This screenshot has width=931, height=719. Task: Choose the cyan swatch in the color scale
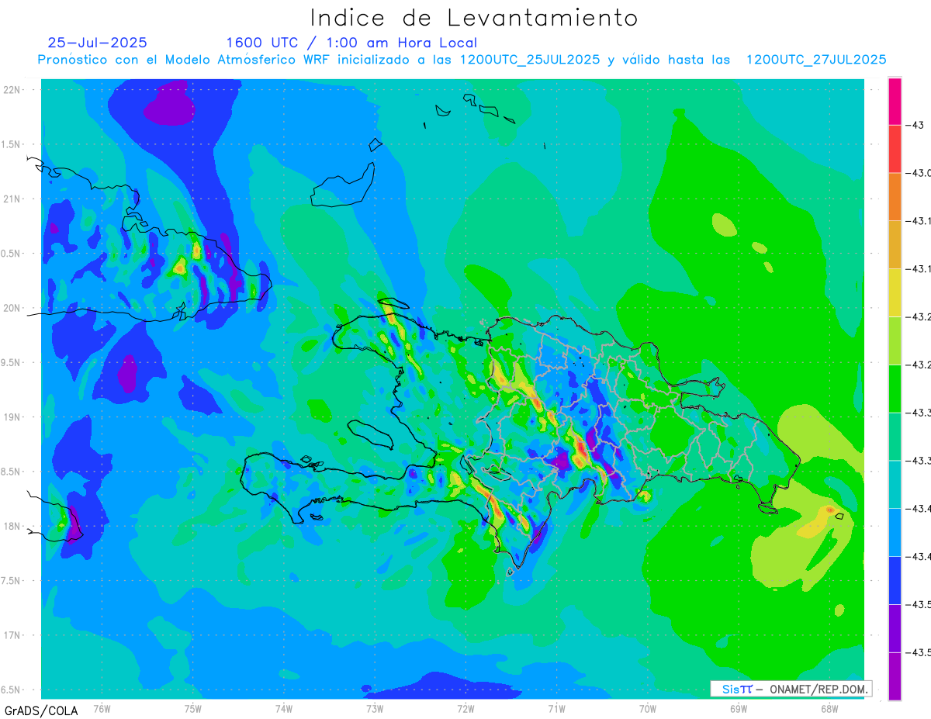(x=895, y=484)
